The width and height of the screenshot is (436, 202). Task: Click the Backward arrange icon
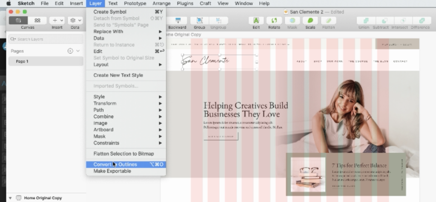[178, 21]
